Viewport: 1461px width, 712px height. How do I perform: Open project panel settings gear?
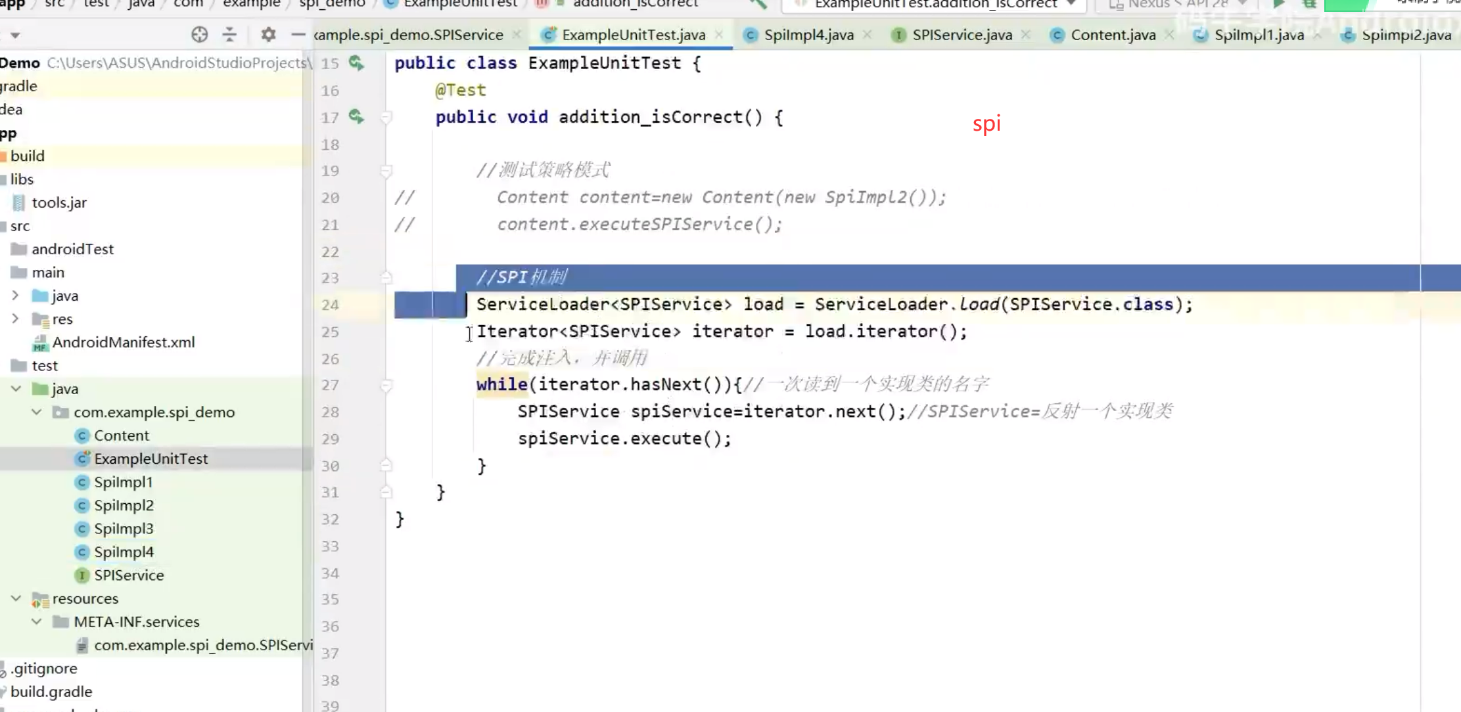tap(267, 34)
